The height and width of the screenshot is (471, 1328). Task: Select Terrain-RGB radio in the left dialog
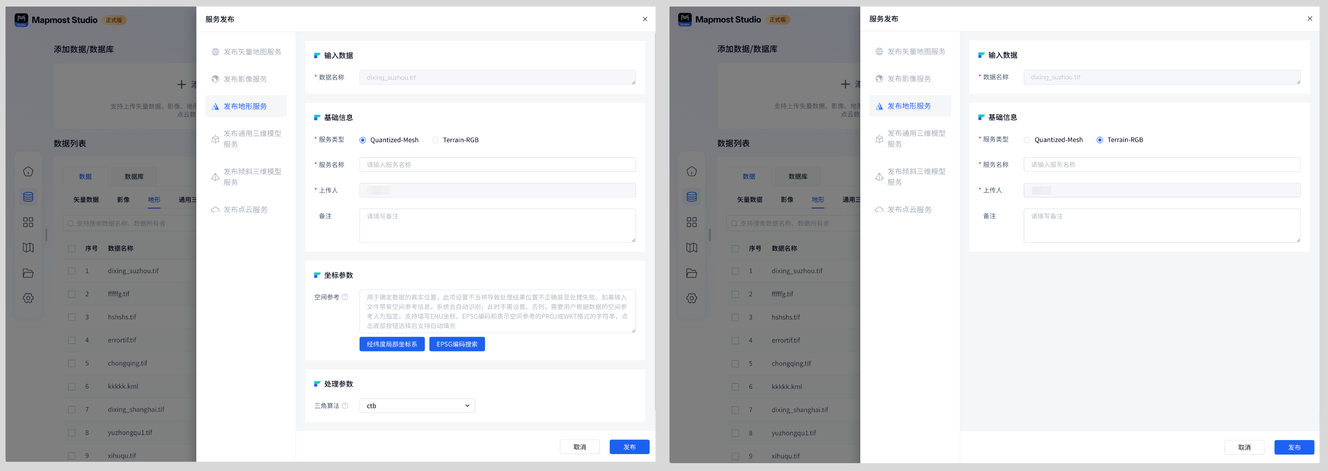tap(435, 140)
